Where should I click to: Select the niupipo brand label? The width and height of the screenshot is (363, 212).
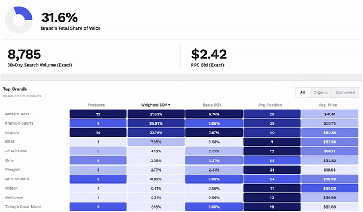coord(12,132)
